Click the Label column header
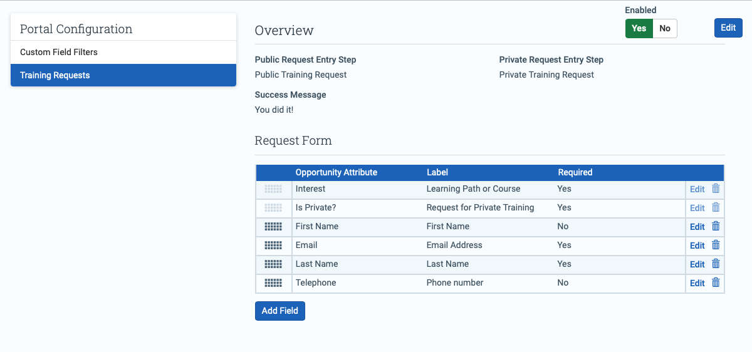The height and width of the screenshot is (352, 752). [x=437, y=172]
